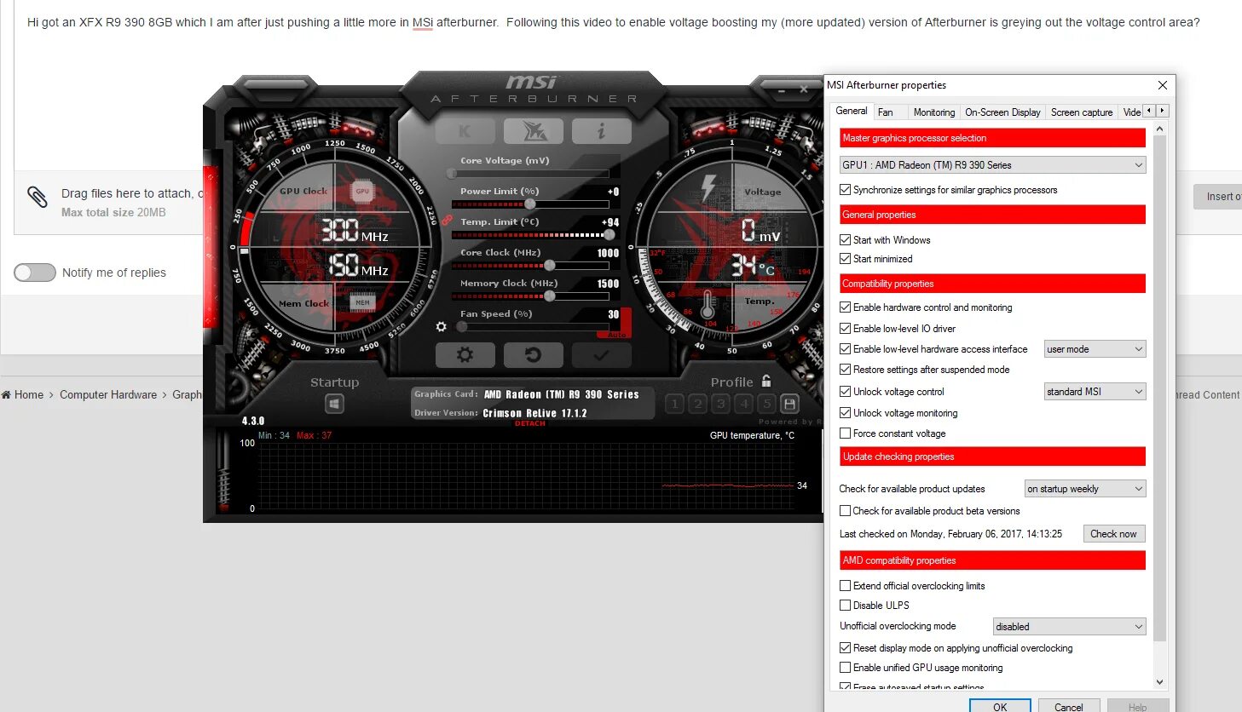1242x712 pixels.
Task: Click the GPU temperature graph area
Action: click(527, 477)
